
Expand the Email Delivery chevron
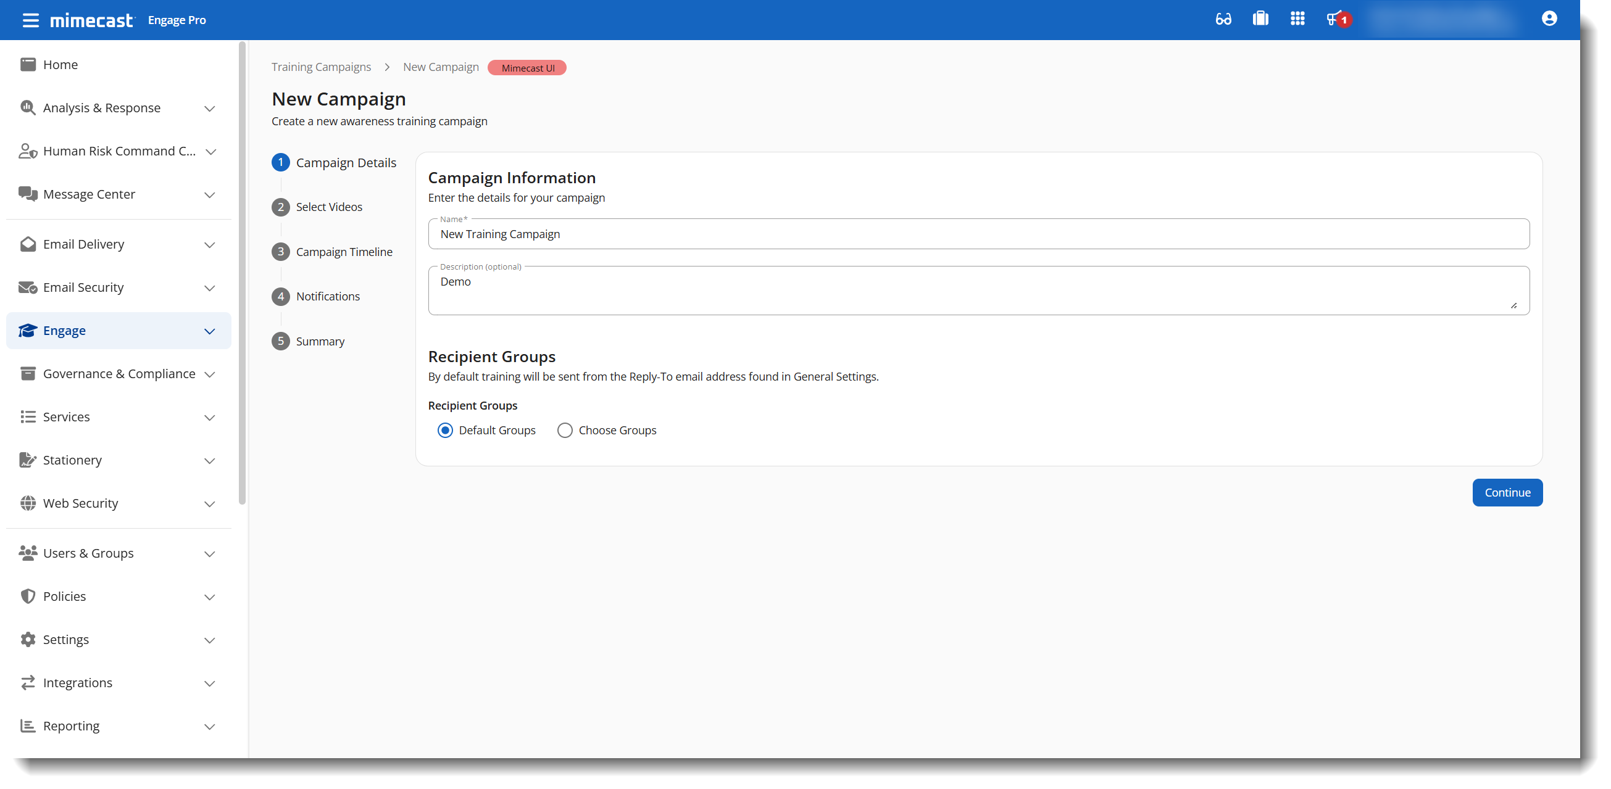pyautogui.click(x=209, y=244)
